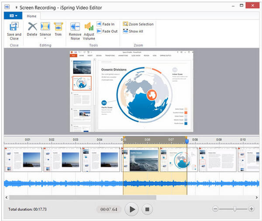Viewport: 262px width, 221px height.
Task: Click the horizontal timeline scrollbar thumb
Action: tap(83, 197)
